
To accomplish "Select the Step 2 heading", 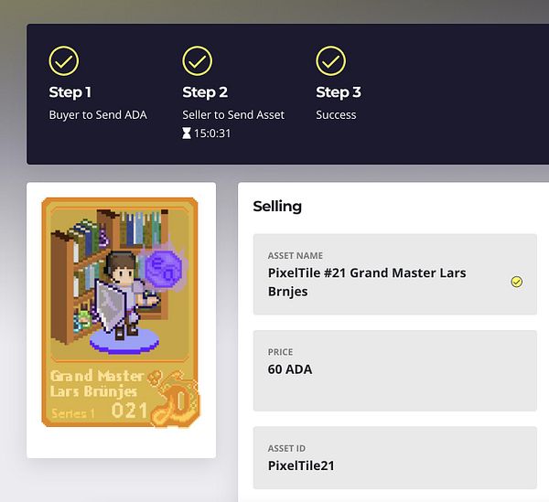I will [x=205, y=92].
